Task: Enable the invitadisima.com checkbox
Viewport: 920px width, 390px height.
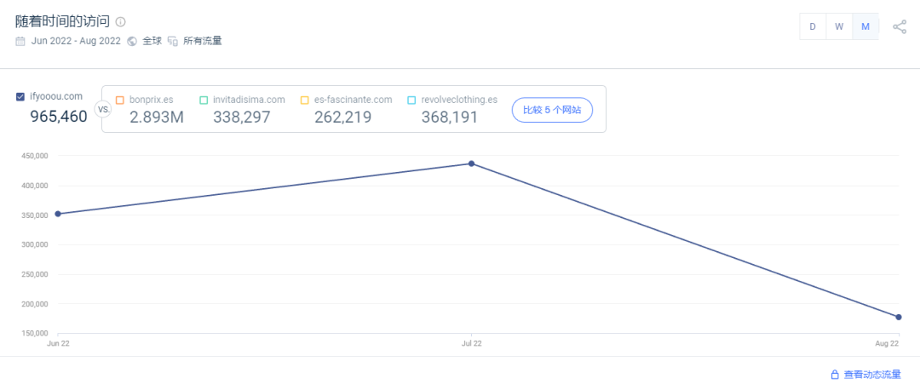Action: point(204,100)
